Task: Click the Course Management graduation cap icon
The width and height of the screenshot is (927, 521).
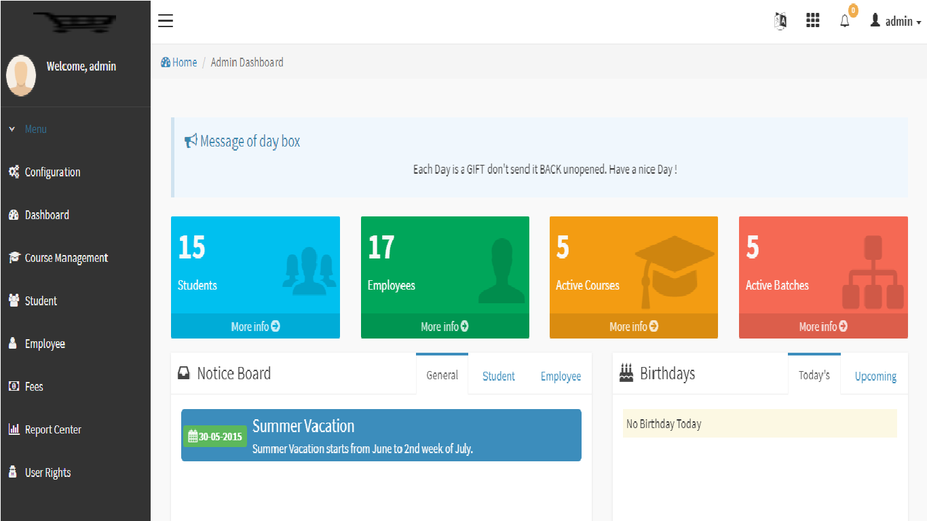Action: (x=14, y=258)
